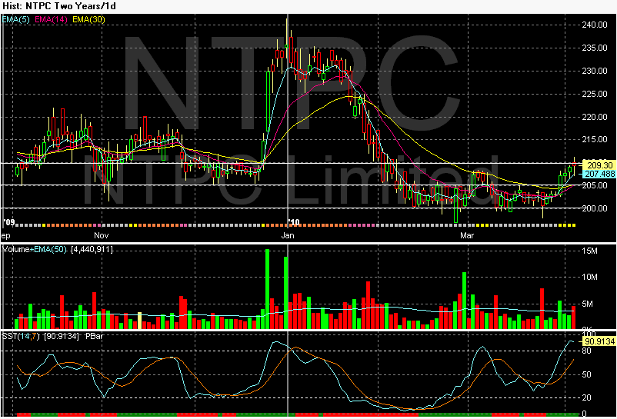617x419 pixels.
Task: Click the 15M volume axis label
Action: pyautogui.click(x=589, y=251)
